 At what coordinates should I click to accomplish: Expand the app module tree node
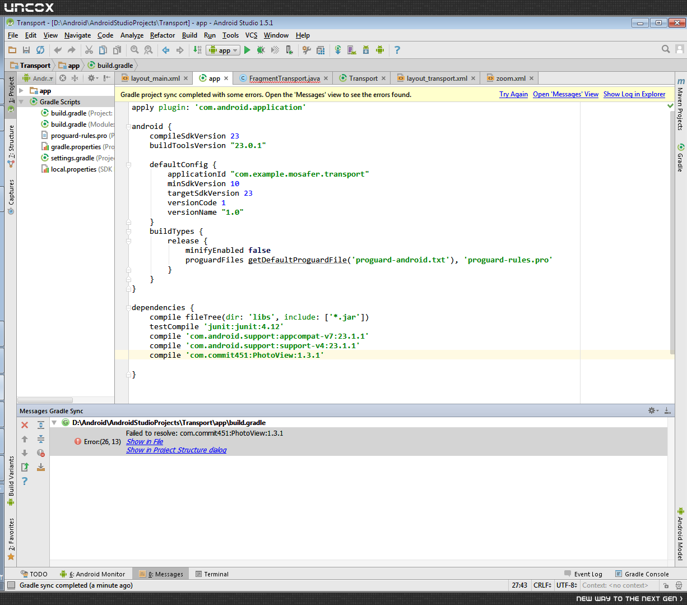21,91
